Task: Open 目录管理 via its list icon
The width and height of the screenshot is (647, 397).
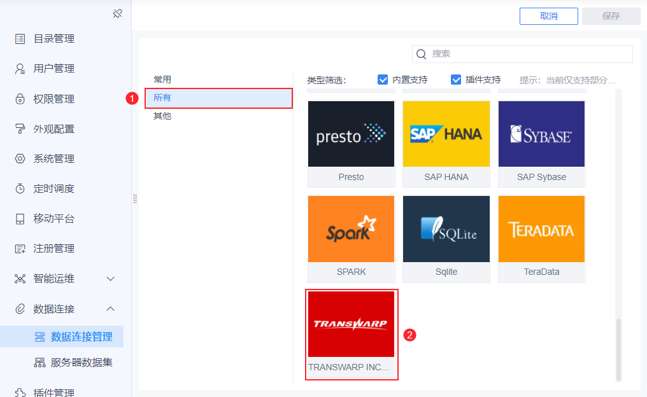Action: point(20,39)
